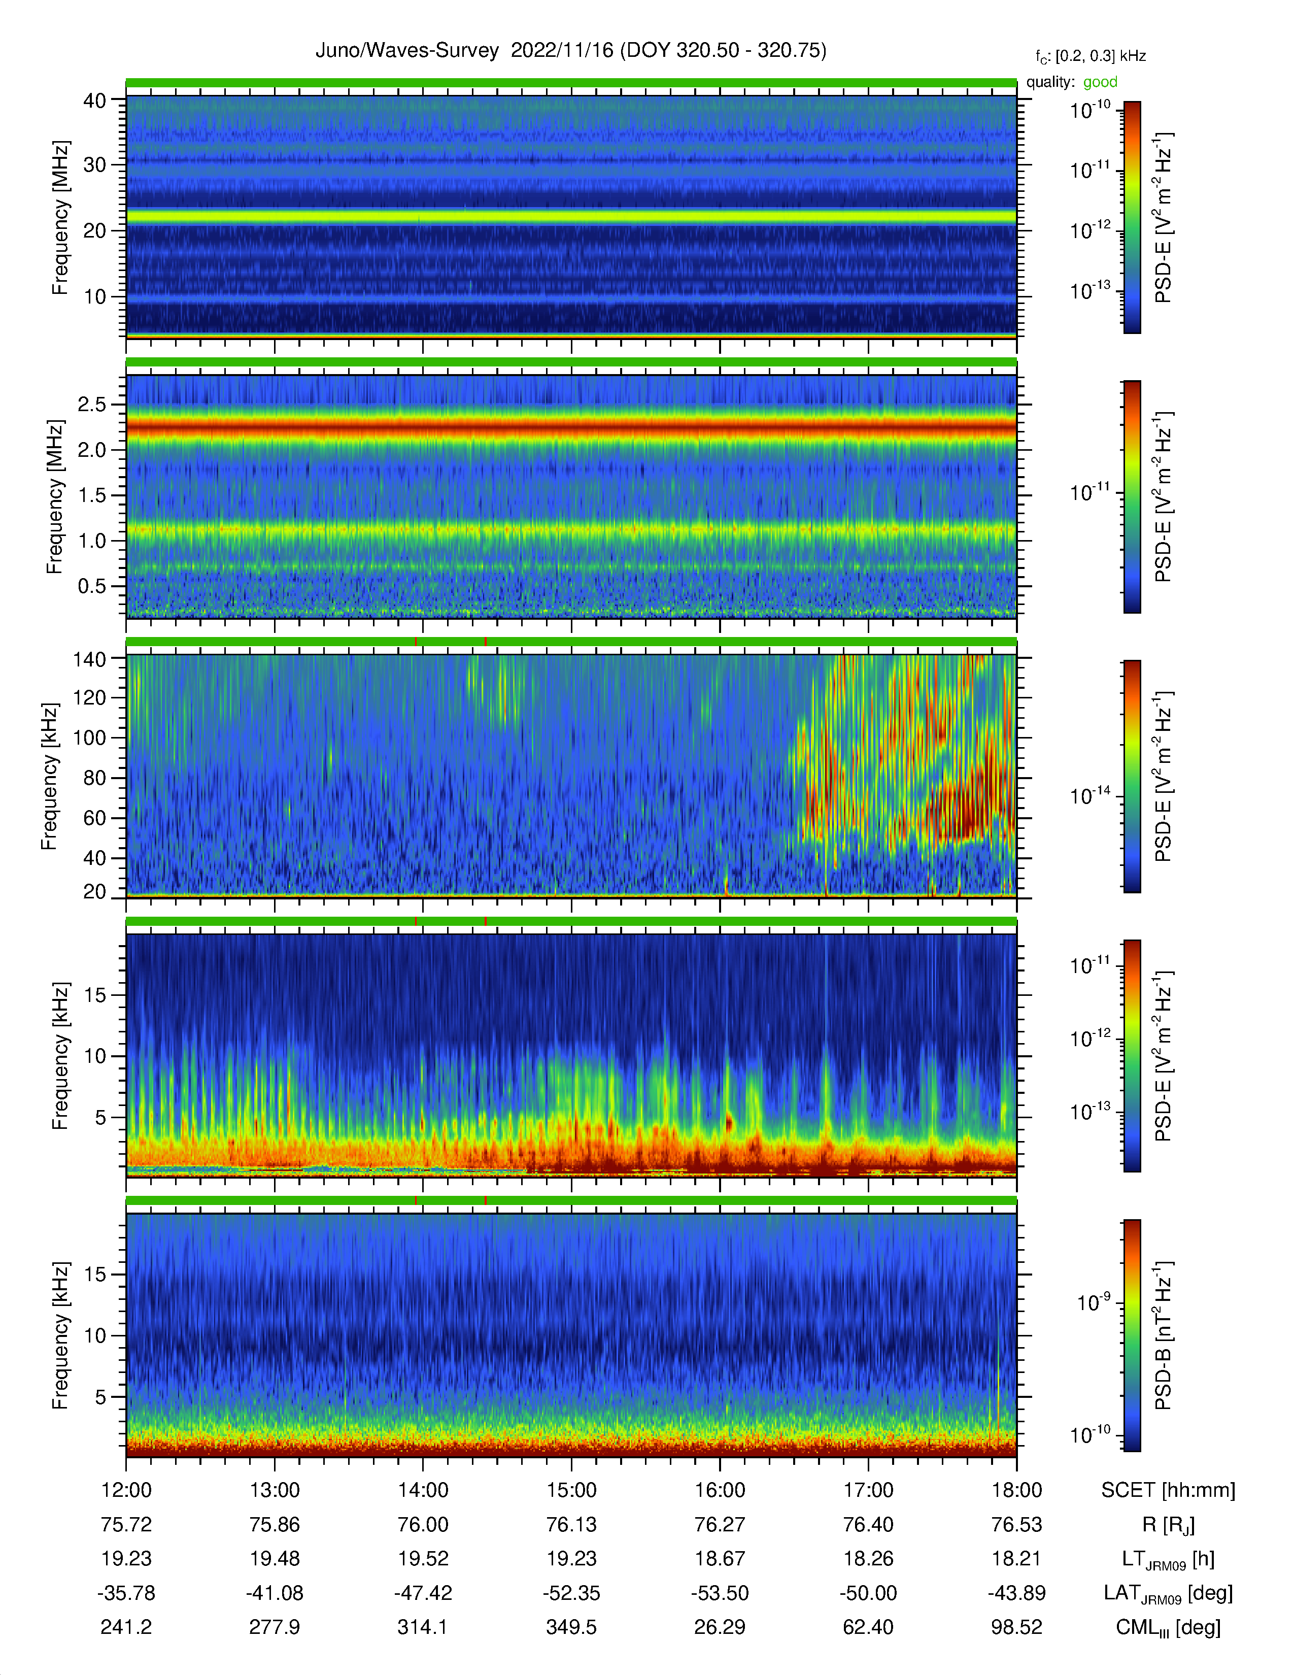Click the PSD-B [nT² Hz⁻¹] colorbar
1294x1675 pixels.
(1132, 1335)
